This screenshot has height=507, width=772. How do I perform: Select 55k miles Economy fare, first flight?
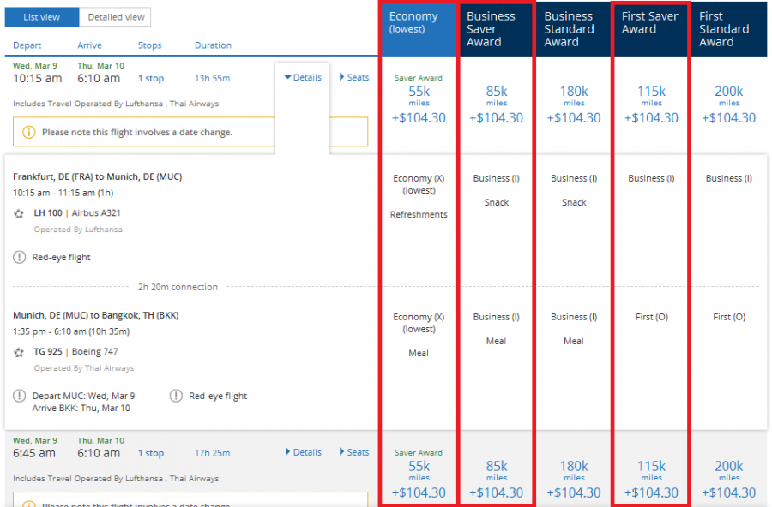tap(419, 104)
